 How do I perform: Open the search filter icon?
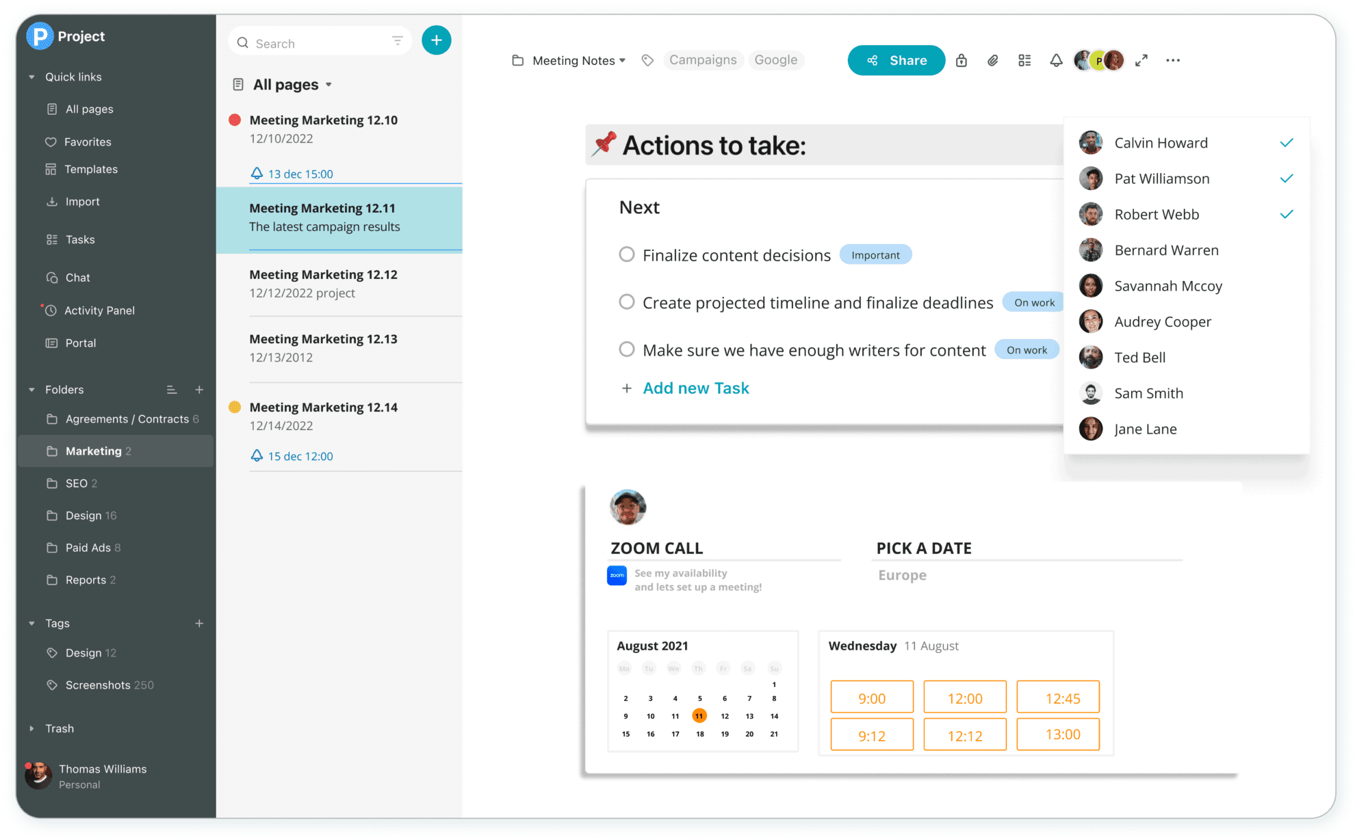click(x=398, y=41)
